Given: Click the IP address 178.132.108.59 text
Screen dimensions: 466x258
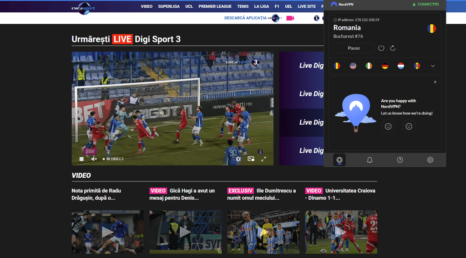Looking at the screenshot, I should (359, 20).
